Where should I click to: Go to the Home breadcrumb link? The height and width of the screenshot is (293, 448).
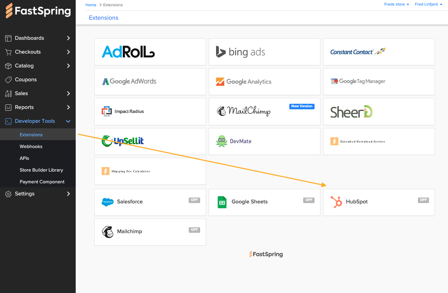point(91,5)
